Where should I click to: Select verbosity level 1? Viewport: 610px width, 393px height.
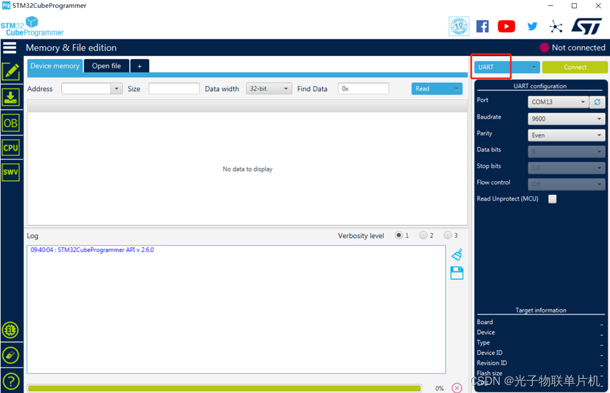(398, 235)
